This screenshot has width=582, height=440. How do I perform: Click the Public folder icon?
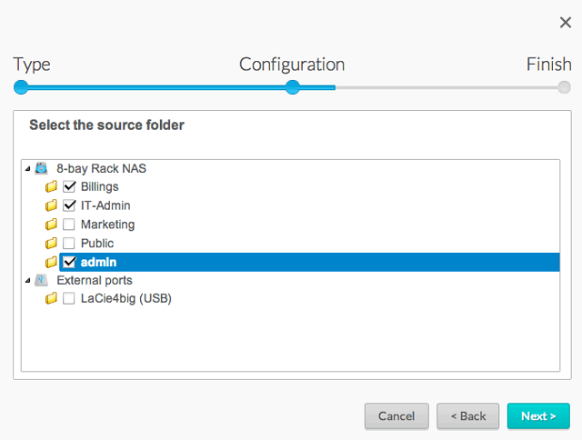pyautogui.click(x=52, y=244)
